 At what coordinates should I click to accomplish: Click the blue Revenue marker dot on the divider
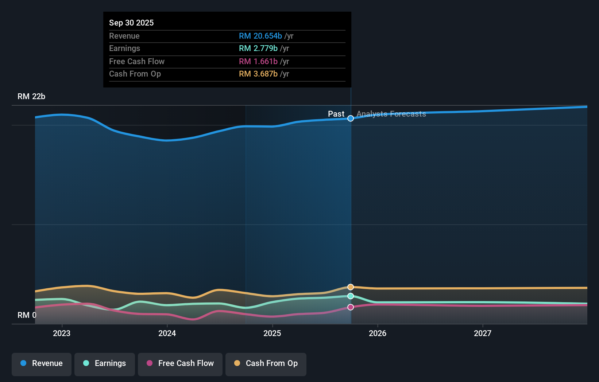point(351,118)
